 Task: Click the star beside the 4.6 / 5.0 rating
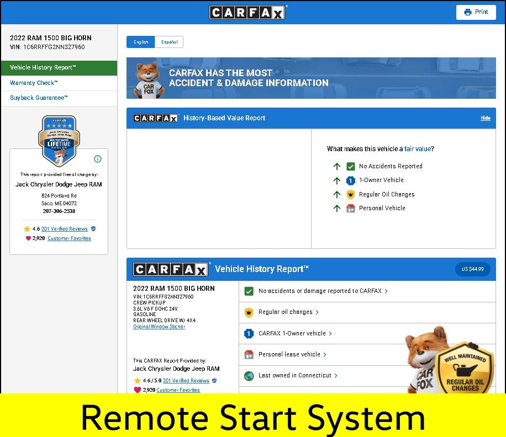click(x=137, y=381)
